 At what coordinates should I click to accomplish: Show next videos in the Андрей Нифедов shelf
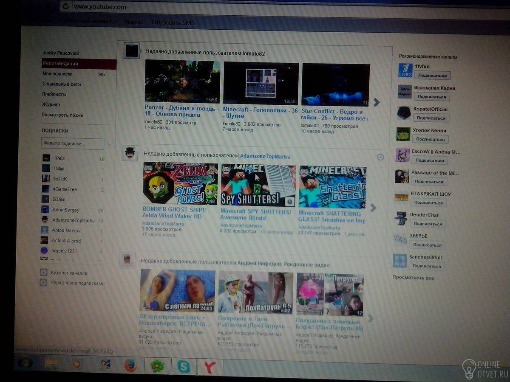[371, 318]
